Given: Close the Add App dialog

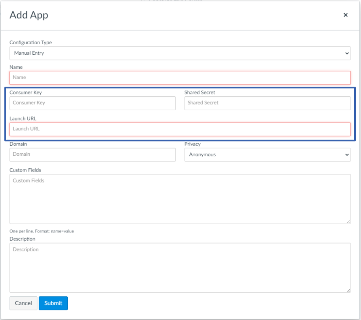Looking at the screenshot, I should (345, 15).
